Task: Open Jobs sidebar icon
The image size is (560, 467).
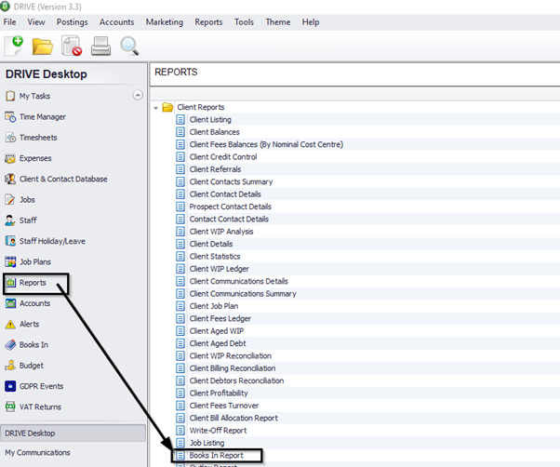Action: [x=10, y=200]
